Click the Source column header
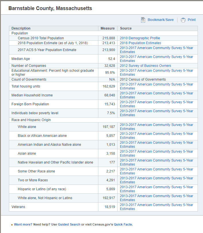Viewport: 203px width, 233px height. point(126,28)
